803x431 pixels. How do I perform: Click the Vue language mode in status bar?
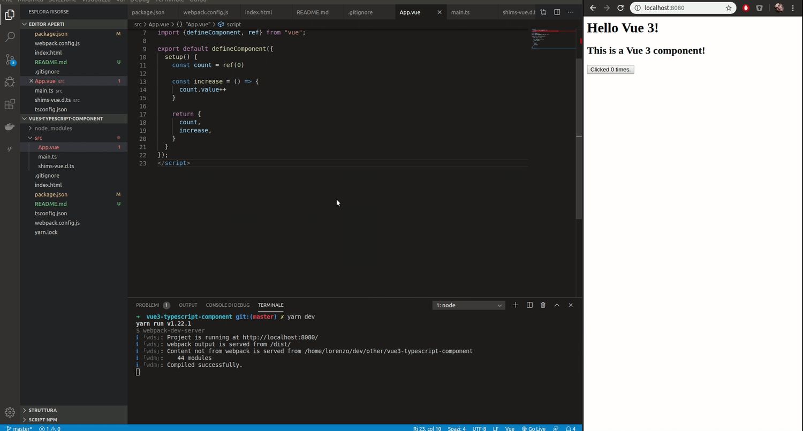(510, 428)
